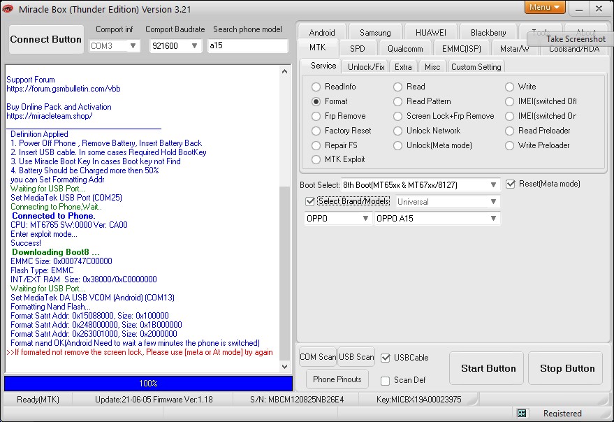The height and width of the screenshot is (422, 614).
Task: Click the log scrollbar down arrow
Action: [x=285, y=367]
